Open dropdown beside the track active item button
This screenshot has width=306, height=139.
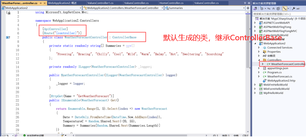tap(288, 9)
